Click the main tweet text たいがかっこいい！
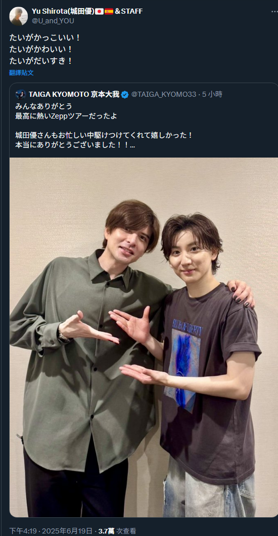This screenshot has width=278, height=536. pos(45,37)
